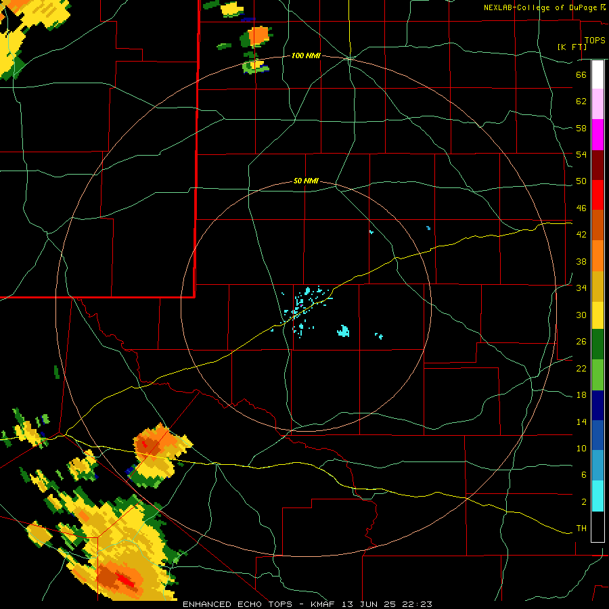Click the bright yellow legend swatch
Screen dimensions: 609x609
pos(597,315)
